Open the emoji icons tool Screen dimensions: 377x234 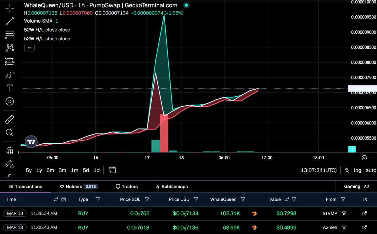10,101
